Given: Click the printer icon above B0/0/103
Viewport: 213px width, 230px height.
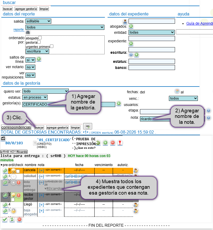Looking at the screenshot, I should coord(3,138).
